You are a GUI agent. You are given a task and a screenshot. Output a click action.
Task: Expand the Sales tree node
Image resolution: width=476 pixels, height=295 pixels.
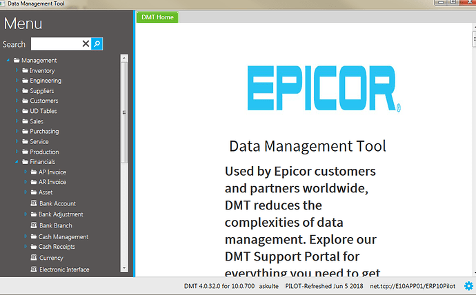tap(17, 121)
